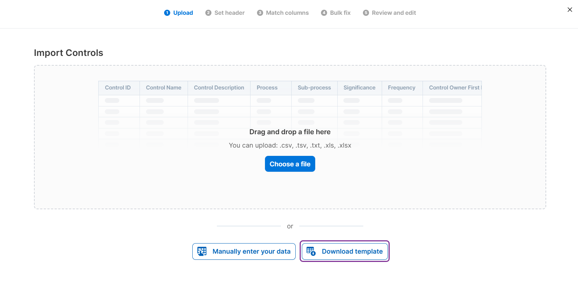Click the Sub-process column header
This screenshot has height=289, width=578.
pos(314,88)
